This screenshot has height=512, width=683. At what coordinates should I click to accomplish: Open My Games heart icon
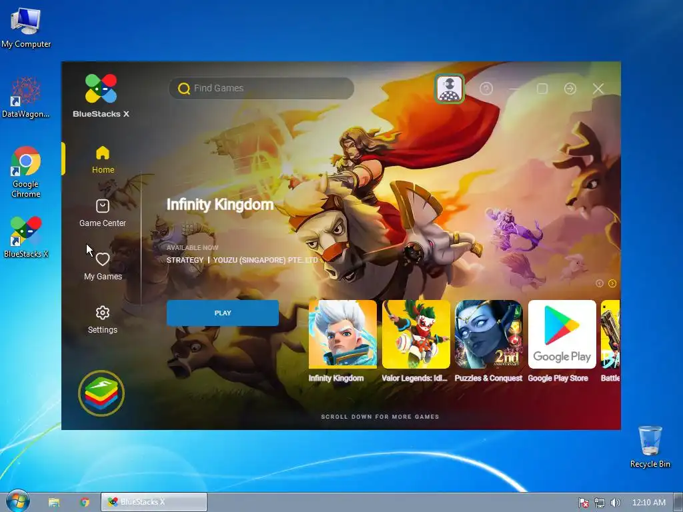pos(103,259)
